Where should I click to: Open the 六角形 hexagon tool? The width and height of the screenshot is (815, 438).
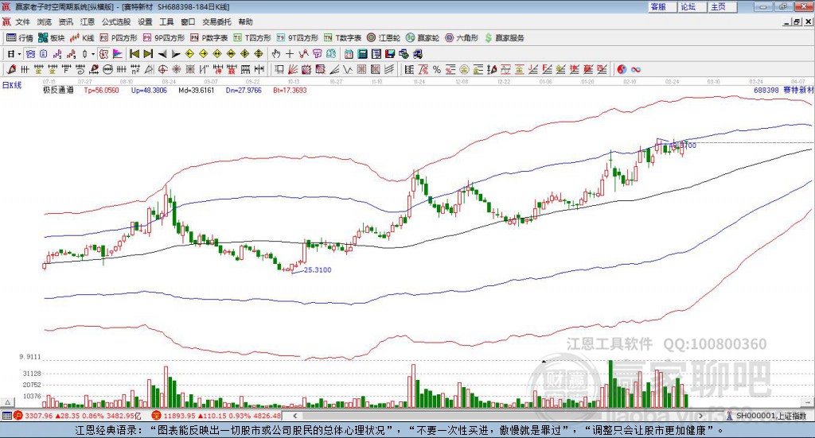coord(462,38)
